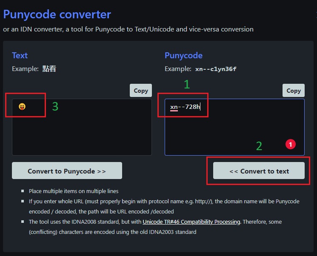This screenshot has height=256, width=317.
Task: Click the IDN converter subtitle text
Action: pyautogui.click(x=128, y=29)
